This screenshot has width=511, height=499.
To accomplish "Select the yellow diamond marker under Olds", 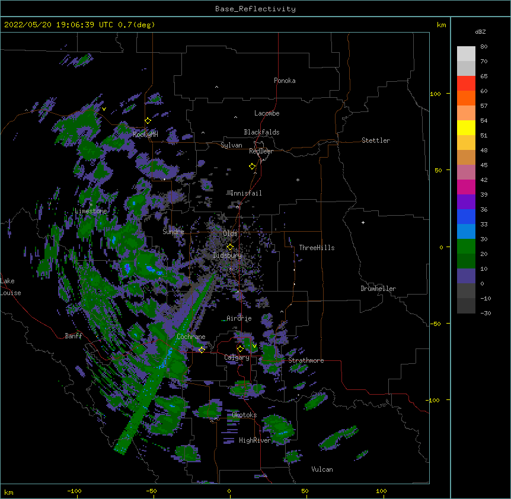I will (230, 247).
